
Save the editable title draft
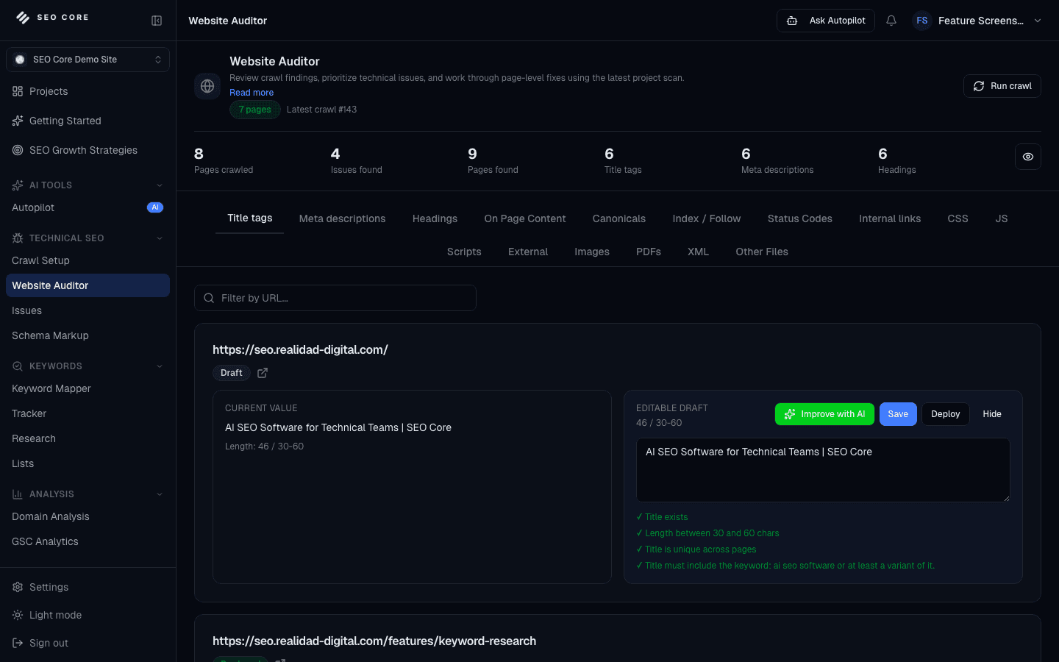click(x=898, y=414)
